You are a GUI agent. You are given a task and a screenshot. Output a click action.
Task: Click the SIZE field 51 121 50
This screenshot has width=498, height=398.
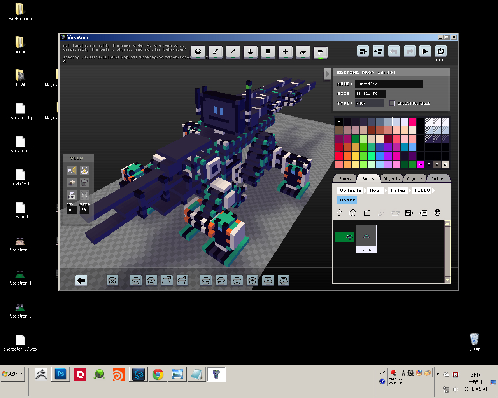[370, 94]
